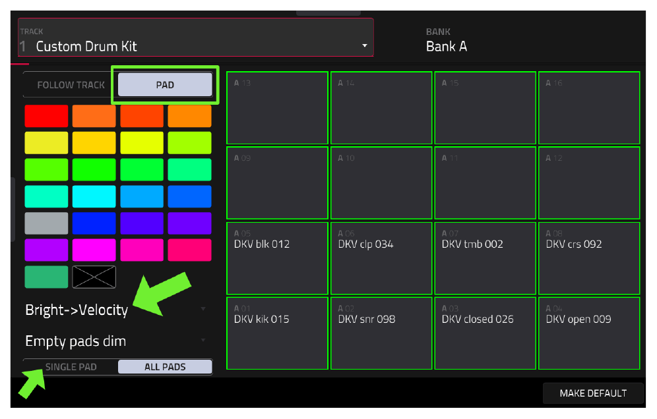Choose the pure red color swatch

click(x=47, y=117)
